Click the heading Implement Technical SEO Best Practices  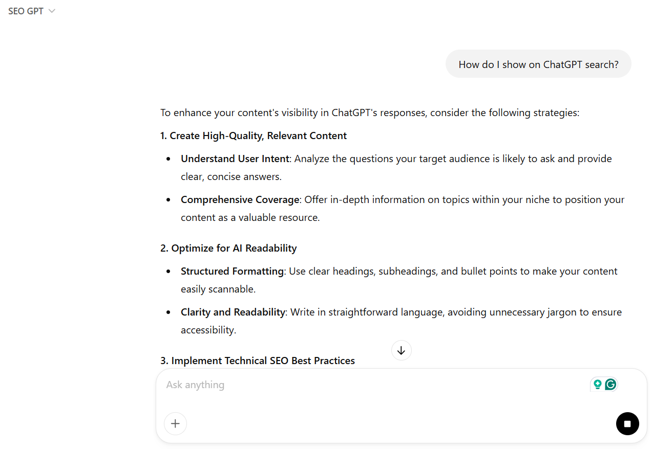point(258,361)
